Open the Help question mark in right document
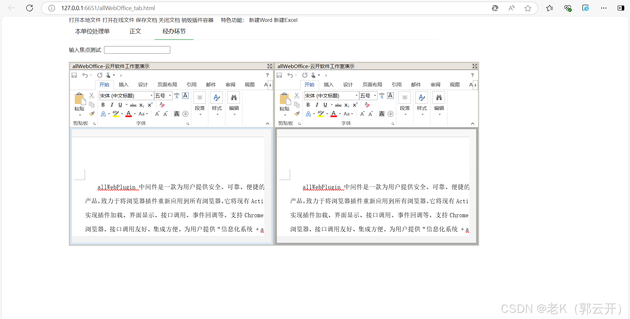This screenshot has height=319, width=630. 472,75
